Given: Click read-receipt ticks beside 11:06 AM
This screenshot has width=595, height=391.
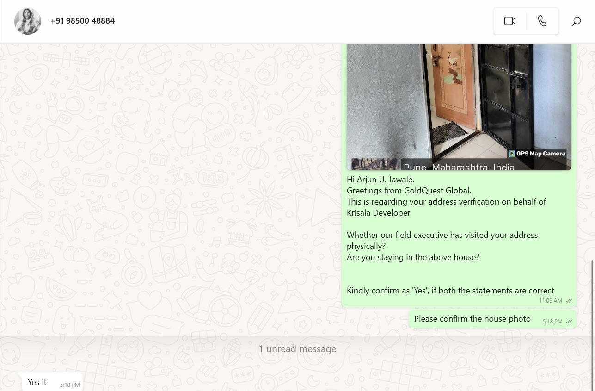Looking at the screenshot, I should pos(569,301).
